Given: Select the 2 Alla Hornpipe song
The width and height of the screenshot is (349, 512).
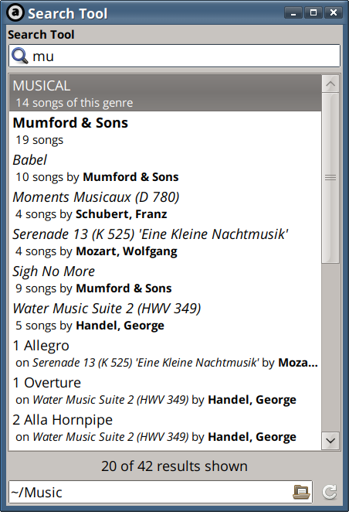Looking at the screenshot, I should pyautogui.click(x=165, y=428).
